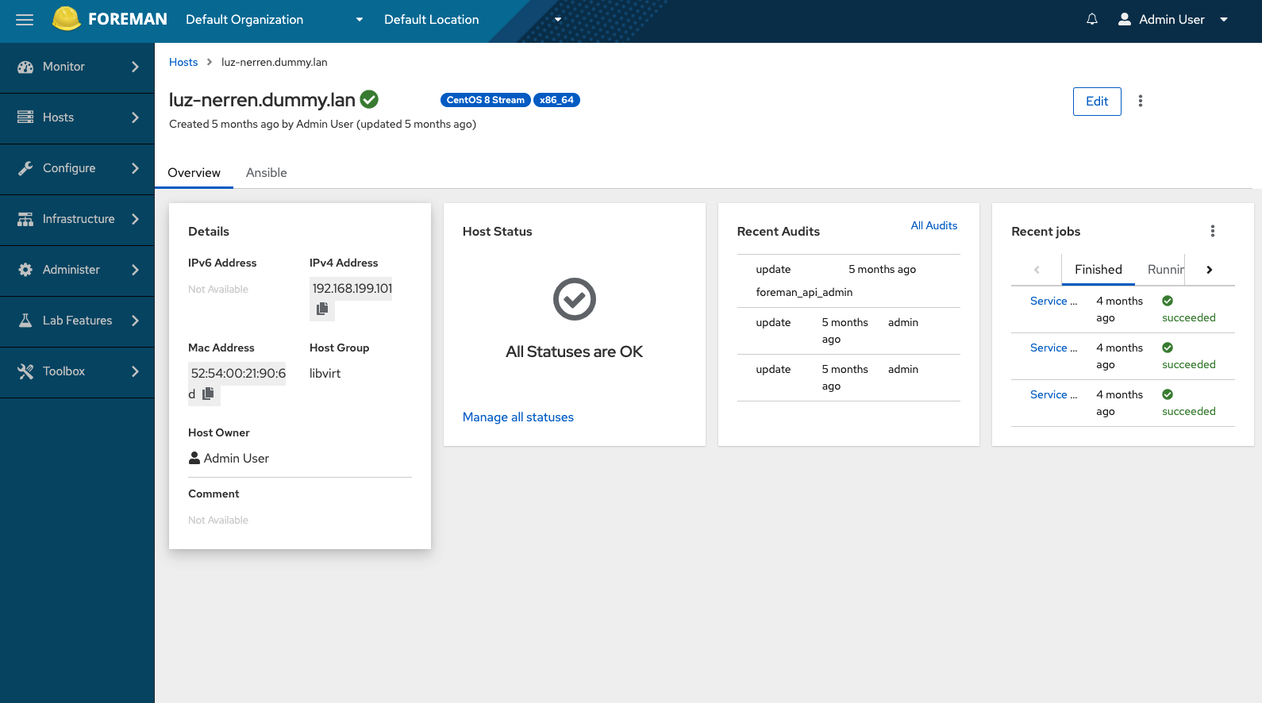Copy the MAC address to clipboard
The image size is (1262, 703).
coord(208,394)
